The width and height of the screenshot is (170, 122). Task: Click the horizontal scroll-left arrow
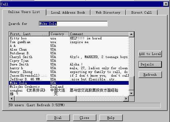(12, 99)
